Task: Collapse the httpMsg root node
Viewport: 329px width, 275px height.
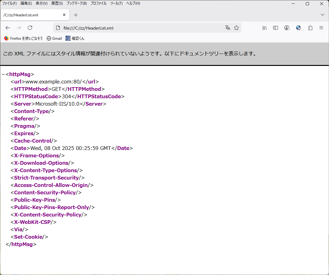Action: pos(3,74)
